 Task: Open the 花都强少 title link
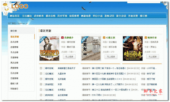[x=69, y=38]
